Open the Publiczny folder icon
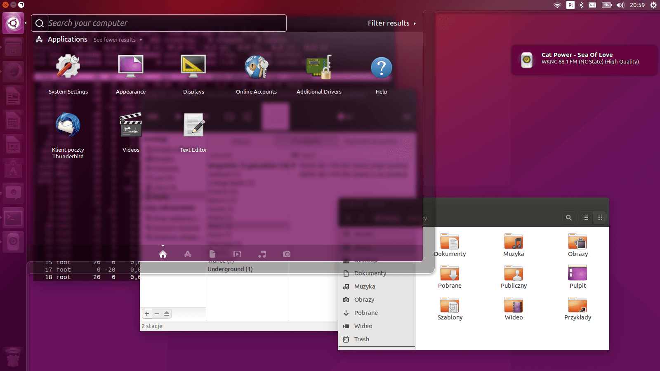660x371 pixels. point(514,277)
